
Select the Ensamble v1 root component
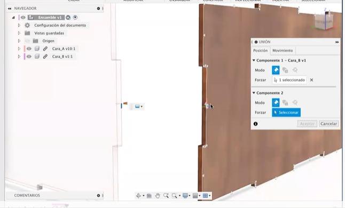[50, 18]
